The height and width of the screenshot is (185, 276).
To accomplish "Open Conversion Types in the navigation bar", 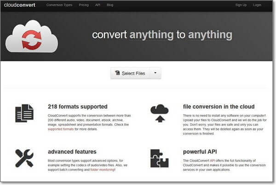I will [x=59, y=5].
